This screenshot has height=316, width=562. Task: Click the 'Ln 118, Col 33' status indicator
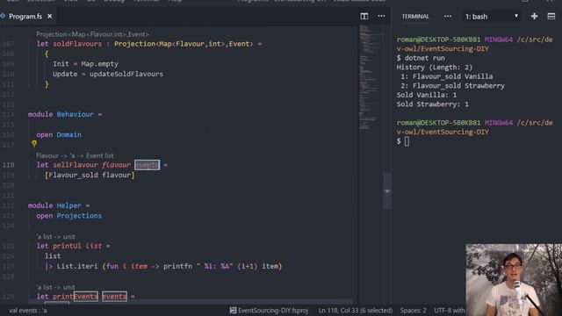(x=355, y=310)
